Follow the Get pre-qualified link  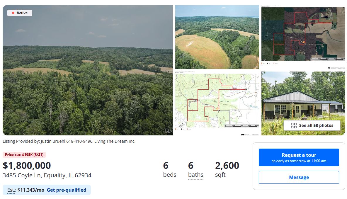point(67,190)
